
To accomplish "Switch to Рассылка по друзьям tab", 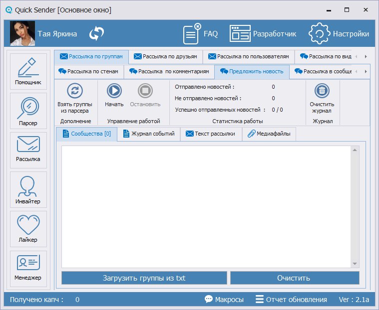I will click(166, 56).
